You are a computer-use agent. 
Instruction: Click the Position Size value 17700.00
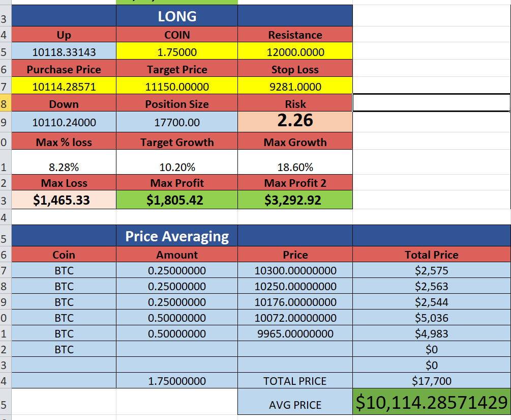177,122
